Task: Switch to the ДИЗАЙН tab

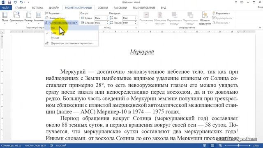Action: (54, 8)
